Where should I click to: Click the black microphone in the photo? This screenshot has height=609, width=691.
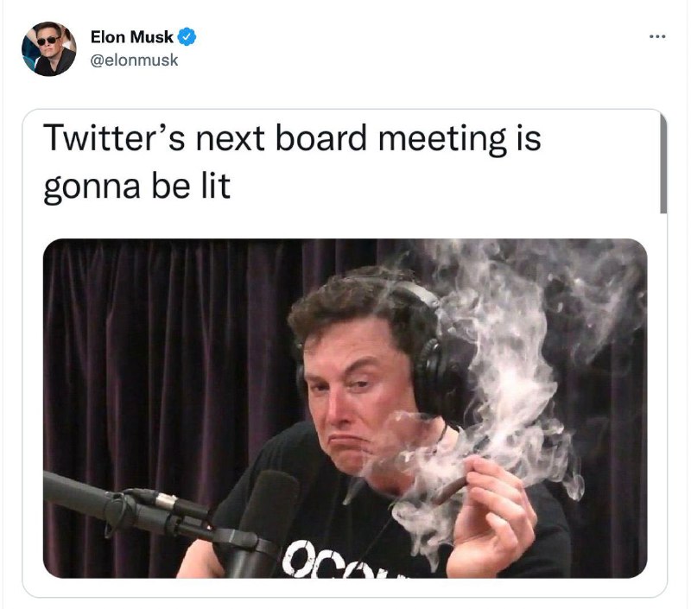coord(260,523)
